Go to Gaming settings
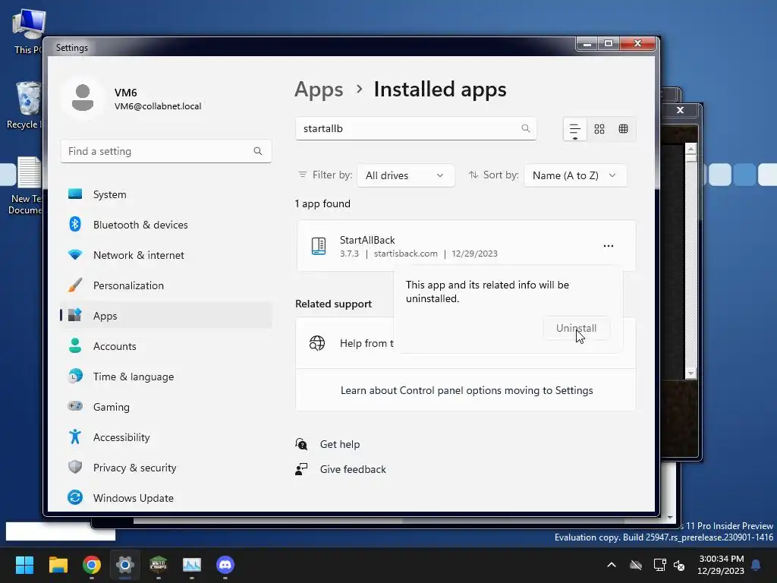The height and width of the screenshot is (583, 777). click(165, 407)
